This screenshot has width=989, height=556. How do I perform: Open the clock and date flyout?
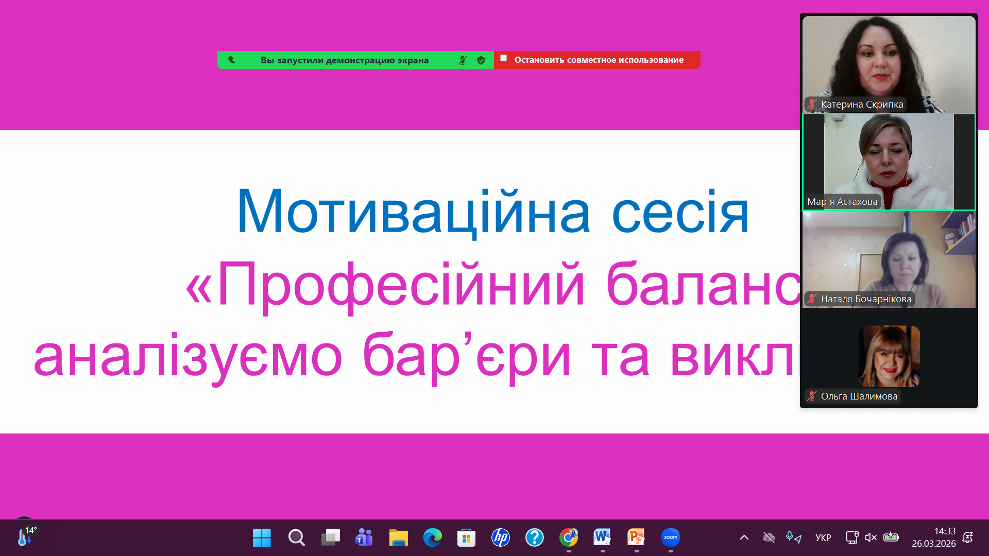coord(933,537)
